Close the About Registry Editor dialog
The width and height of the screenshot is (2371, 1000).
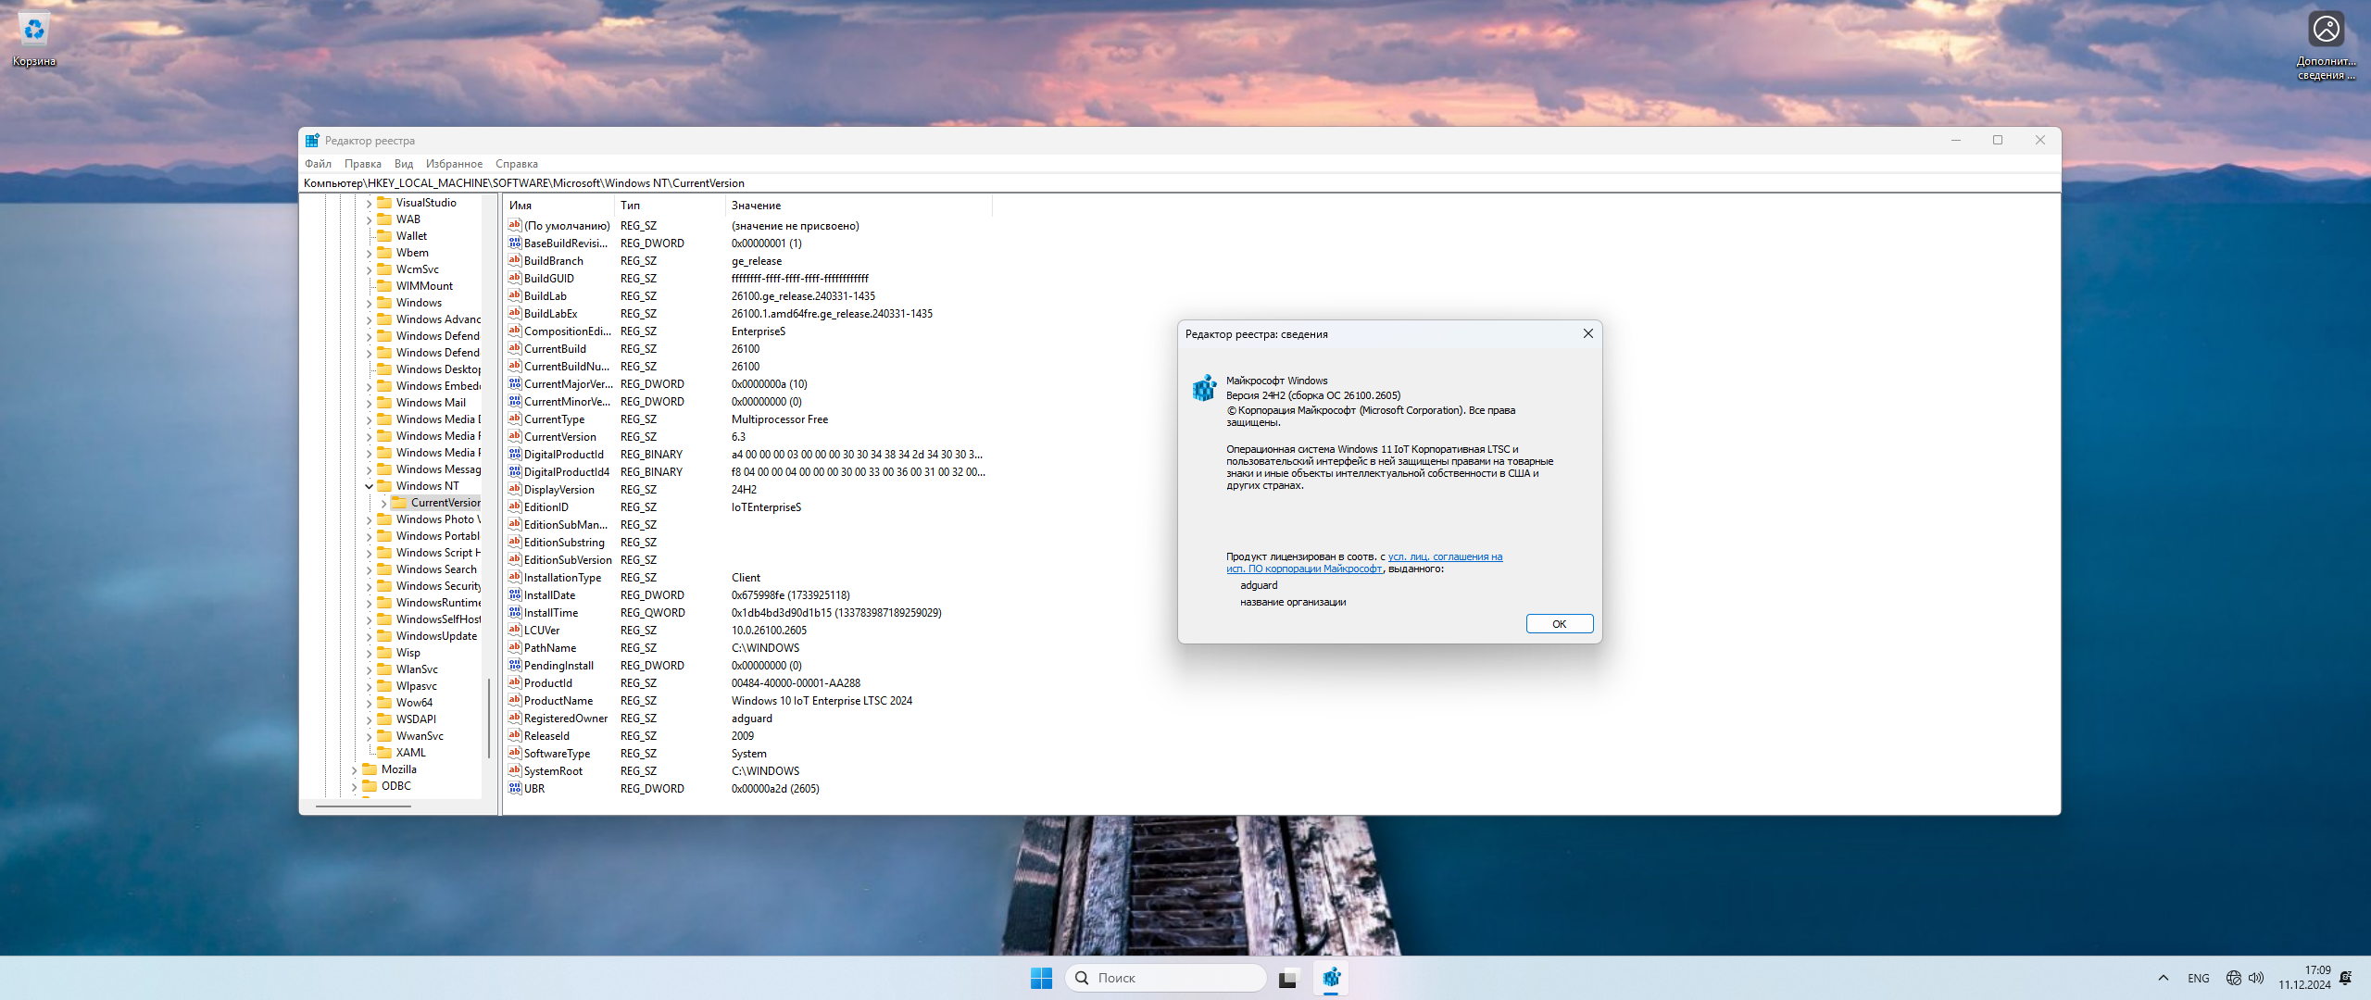[x=1588, y=333]
